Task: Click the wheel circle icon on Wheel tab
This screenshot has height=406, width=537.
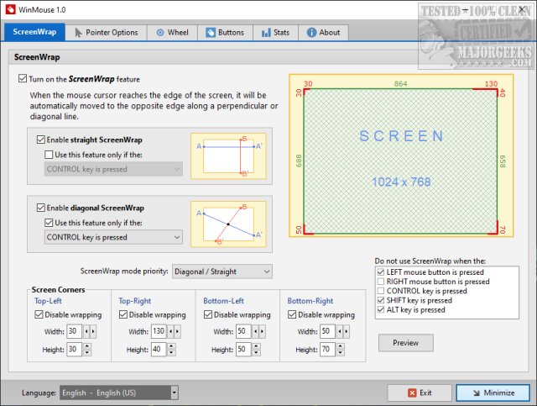Action: click(160, 33)
